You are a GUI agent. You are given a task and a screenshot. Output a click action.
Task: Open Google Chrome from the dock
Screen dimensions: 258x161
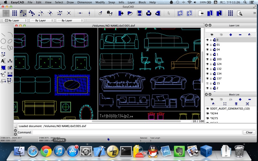[46, 151]
